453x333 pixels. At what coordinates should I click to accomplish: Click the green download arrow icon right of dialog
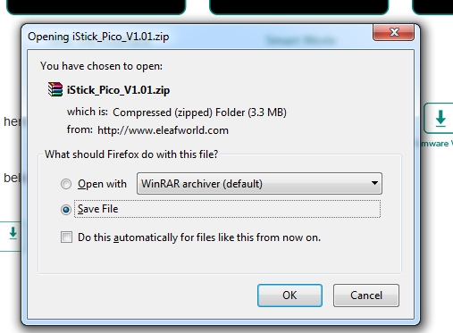click(x=440, y=118)
